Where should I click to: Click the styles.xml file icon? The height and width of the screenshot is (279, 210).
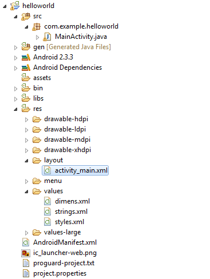pos(47,222)
